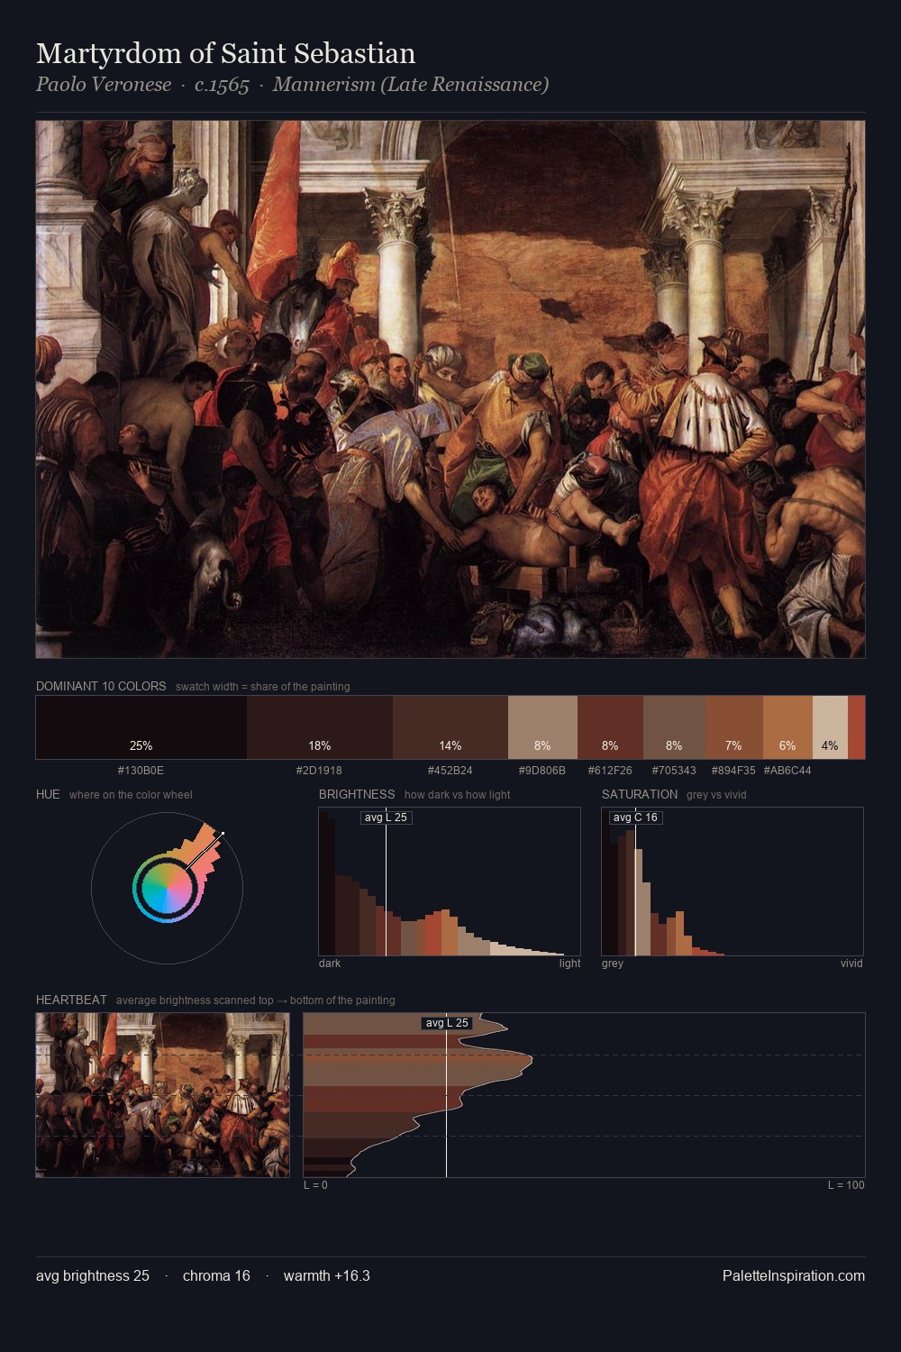Click the 'L = 0' axis label
This screenshot has height=1352, width=901.
pyautogui.click(x=315, y=1185)
